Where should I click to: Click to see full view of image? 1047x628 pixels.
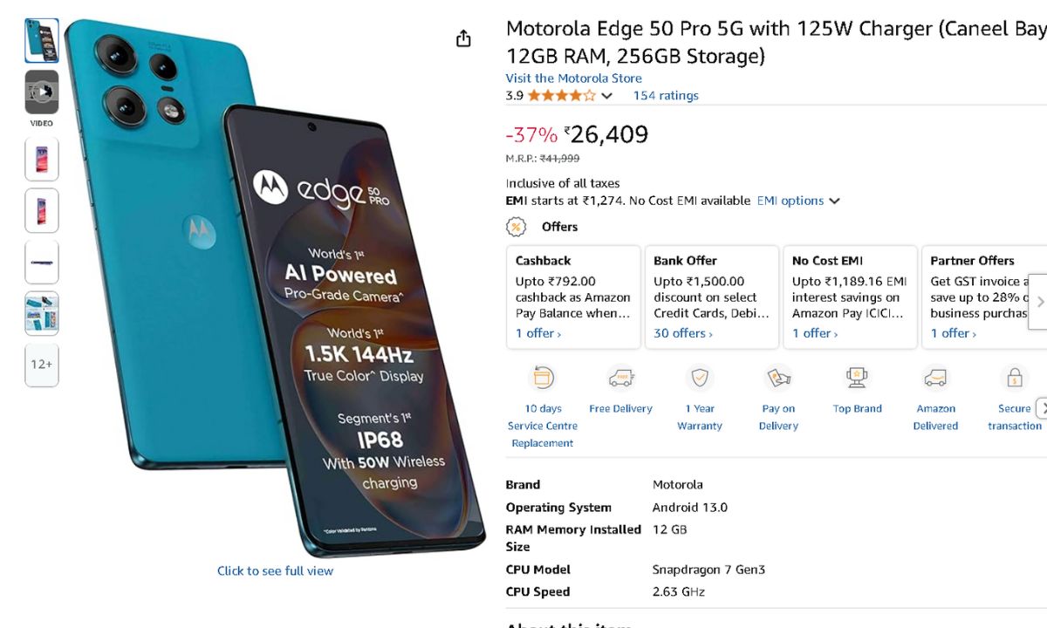[x=275, y=570]
